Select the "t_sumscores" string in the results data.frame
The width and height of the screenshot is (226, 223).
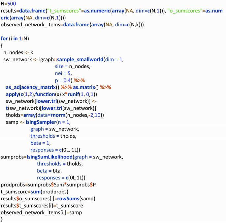click(65, 11)
